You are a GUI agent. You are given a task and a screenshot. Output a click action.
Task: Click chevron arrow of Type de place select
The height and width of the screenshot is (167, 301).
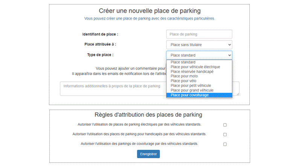point(229,55)
